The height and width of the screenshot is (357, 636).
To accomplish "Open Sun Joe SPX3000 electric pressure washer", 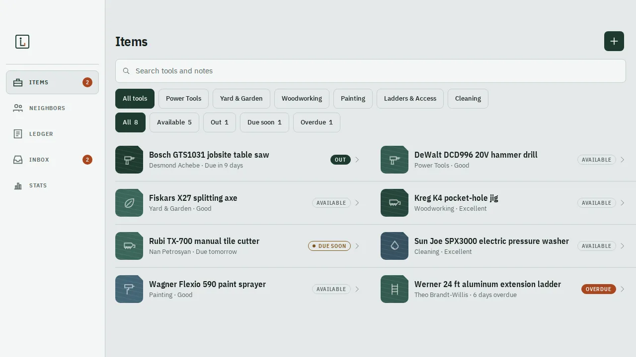I will tap(503, 246).
